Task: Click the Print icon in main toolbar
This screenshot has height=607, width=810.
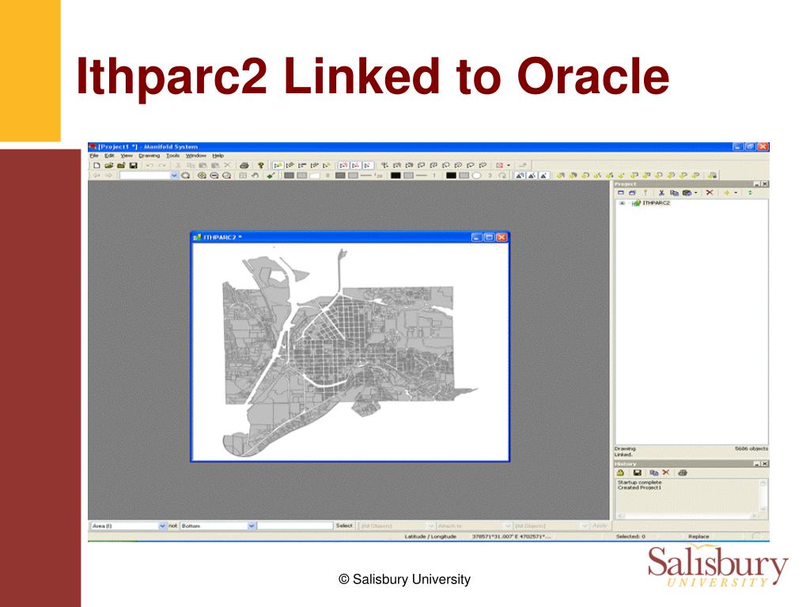Action: click(x=244, y=165)
